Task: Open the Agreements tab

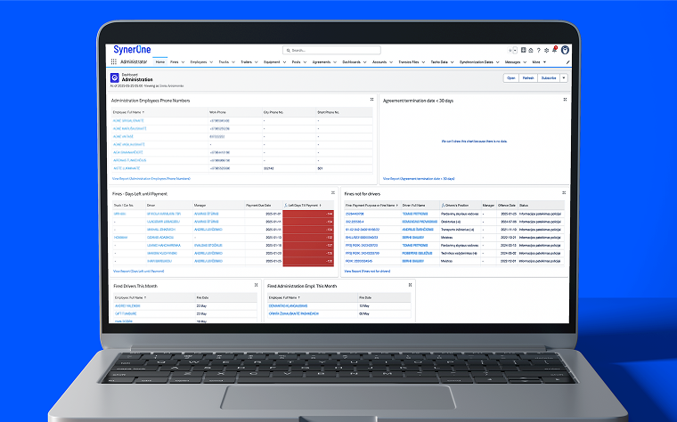Action: (322, 62)
